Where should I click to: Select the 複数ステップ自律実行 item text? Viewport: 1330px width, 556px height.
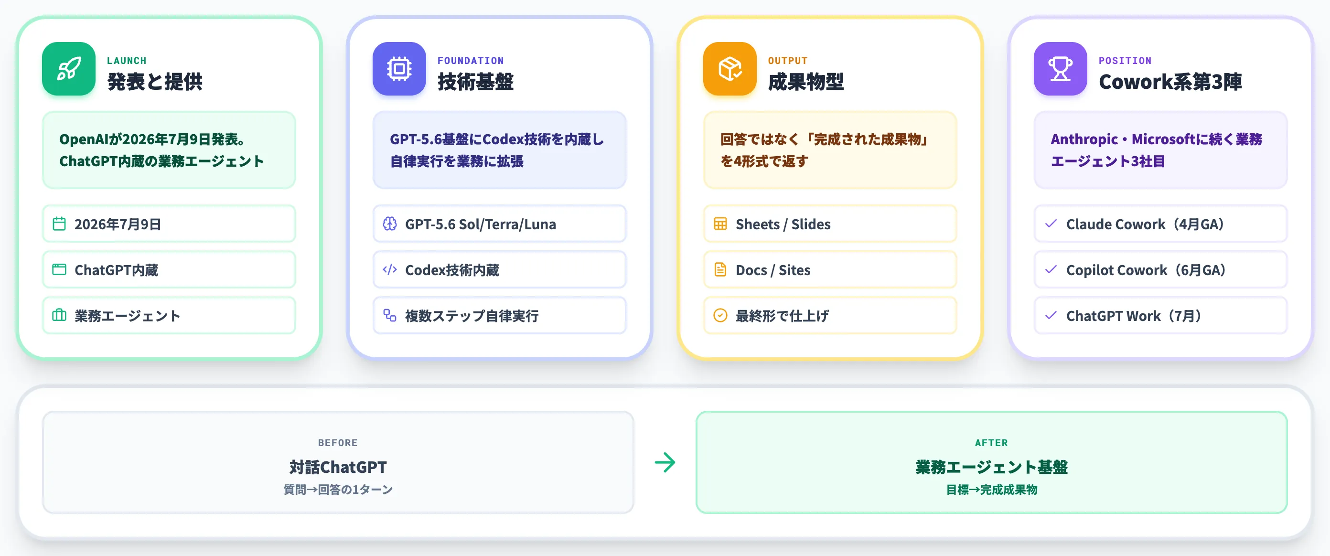[x=472, y=315]
